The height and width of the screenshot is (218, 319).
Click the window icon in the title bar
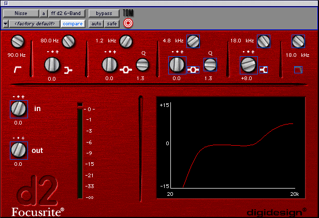pos(6,3)
